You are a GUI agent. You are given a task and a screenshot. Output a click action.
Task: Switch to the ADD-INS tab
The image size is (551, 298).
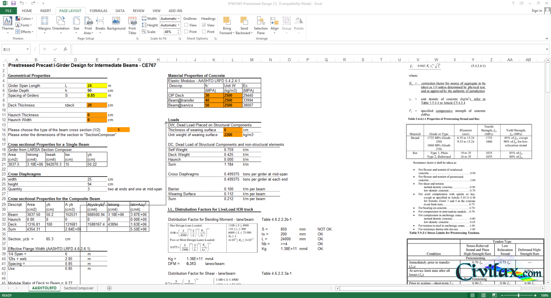pyautogui.click(x=175, y=11)
